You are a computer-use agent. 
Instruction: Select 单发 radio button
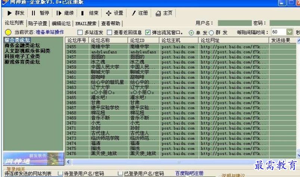[191, 33]
